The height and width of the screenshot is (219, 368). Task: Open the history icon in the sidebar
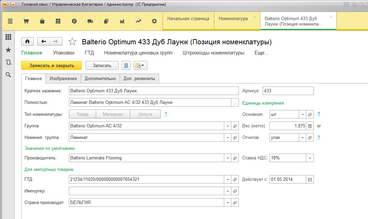[8, 62]
